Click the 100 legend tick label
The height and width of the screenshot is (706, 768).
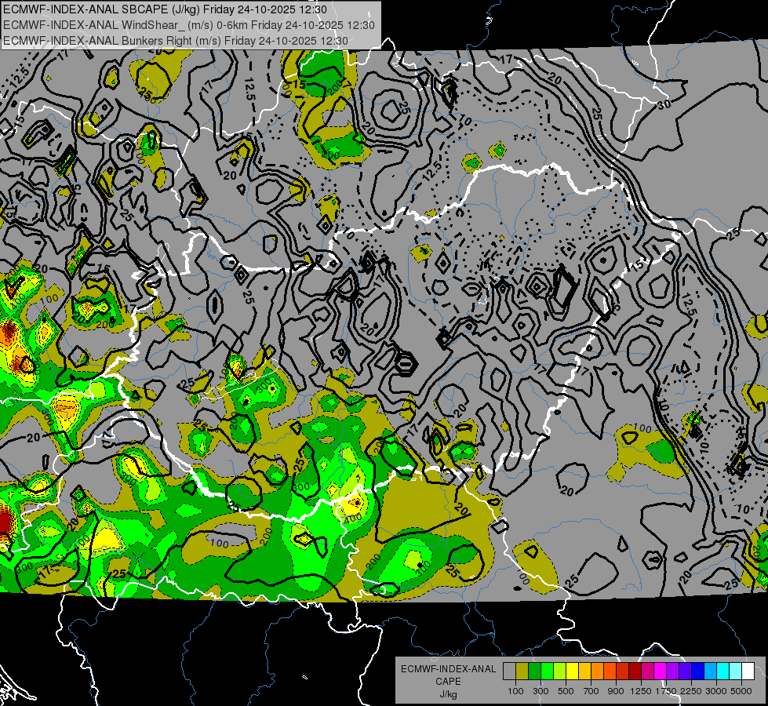pos(515,691)
